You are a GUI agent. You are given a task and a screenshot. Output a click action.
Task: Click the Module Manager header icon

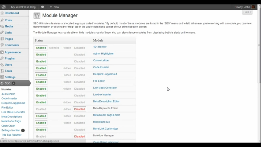coord(37,16)
